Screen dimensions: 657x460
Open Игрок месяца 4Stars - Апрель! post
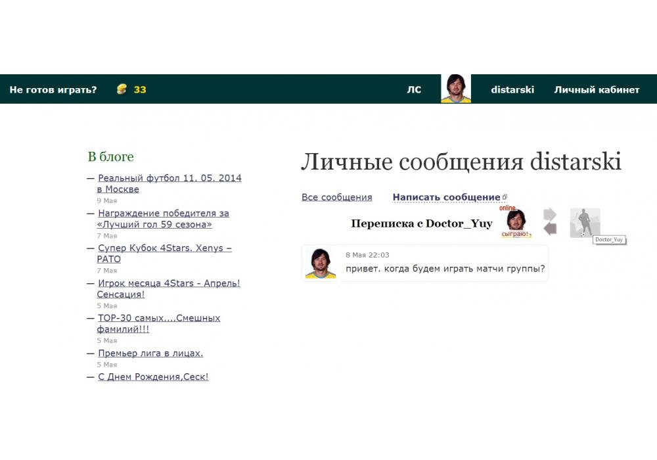click(168, 288)
